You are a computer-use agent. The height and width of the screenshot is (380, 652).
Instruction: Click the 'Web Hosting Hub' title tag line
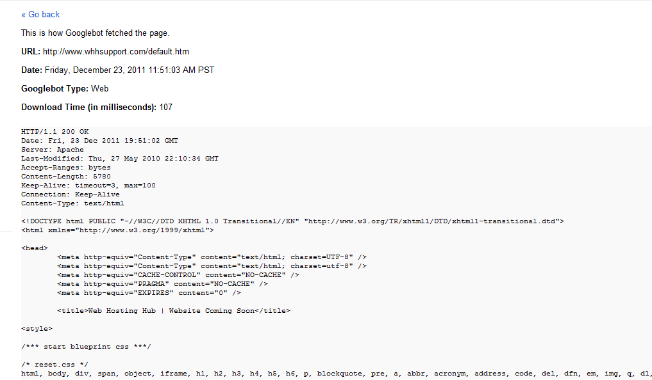coord(173,310)
